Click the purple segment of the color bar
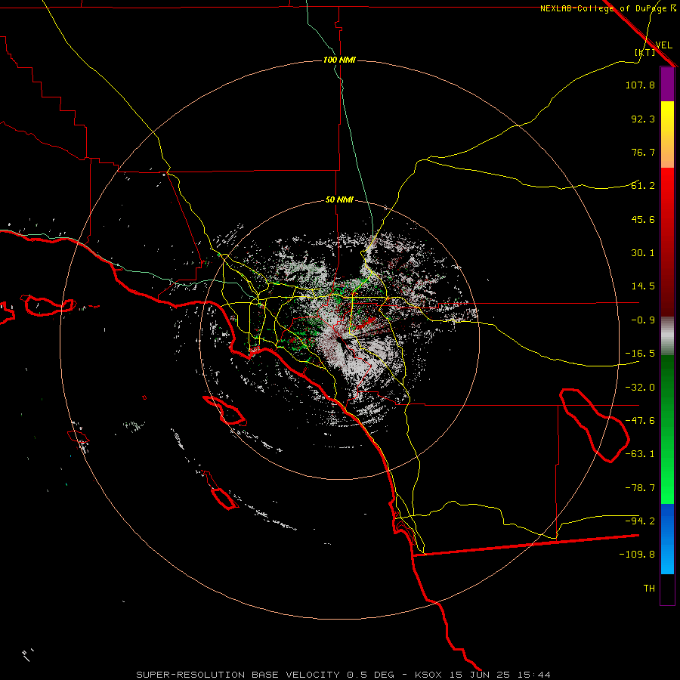Image resolution: width=680 pixels, height=680 pixels. [x=667, y=84]
